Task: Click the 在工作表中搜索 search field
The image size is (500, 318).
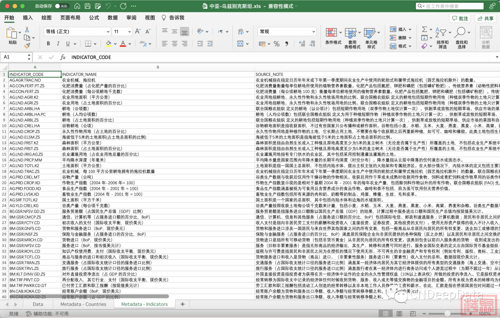Action: pyautogui.click(x=450, y=6)
